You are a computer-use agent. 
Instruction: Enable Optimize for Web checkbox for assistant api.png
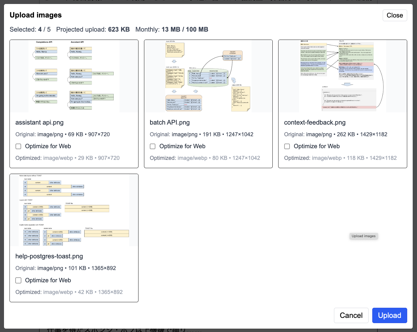18,146
